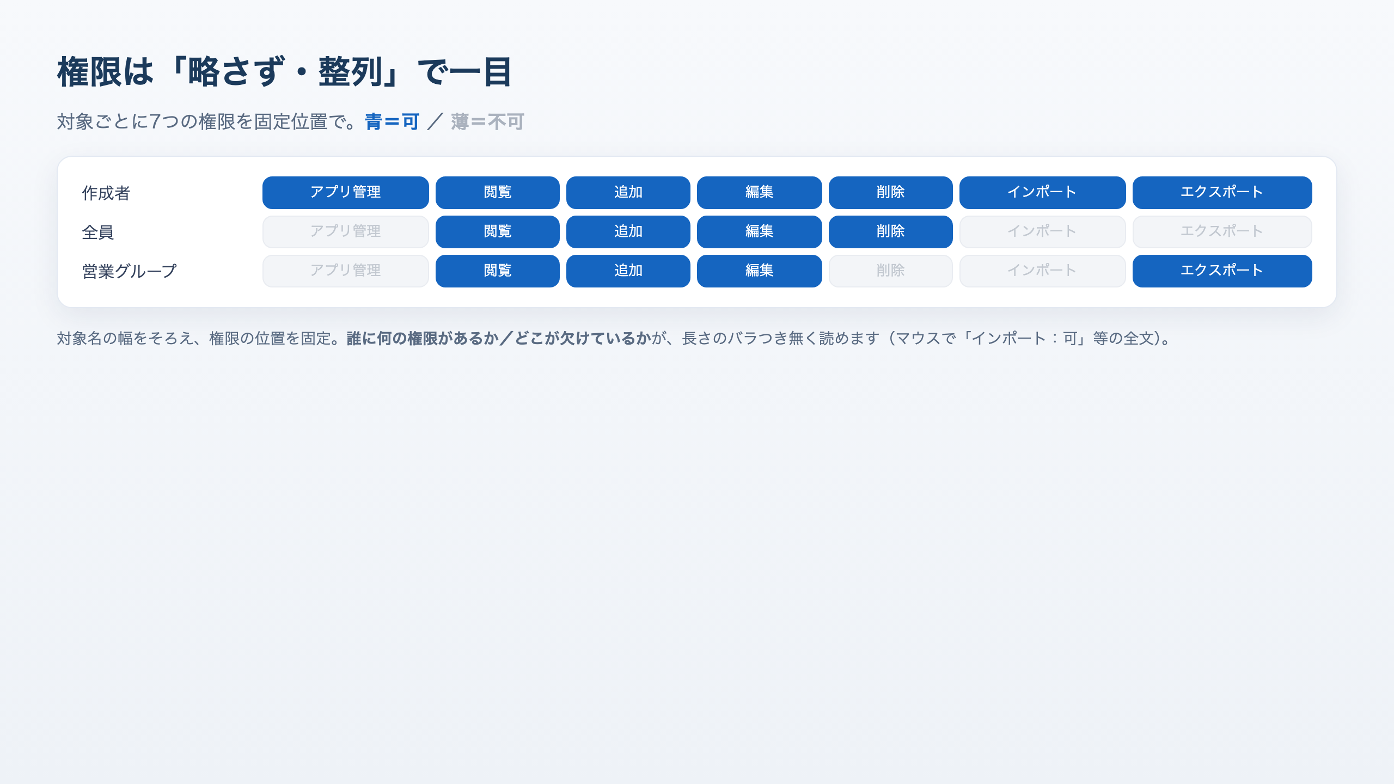The width and height of the screenshot is (1394, 784).
Task: Click bold text 誰に何の権限があるか in footer note
Action: pyautogui.click(x=423, y=338)
